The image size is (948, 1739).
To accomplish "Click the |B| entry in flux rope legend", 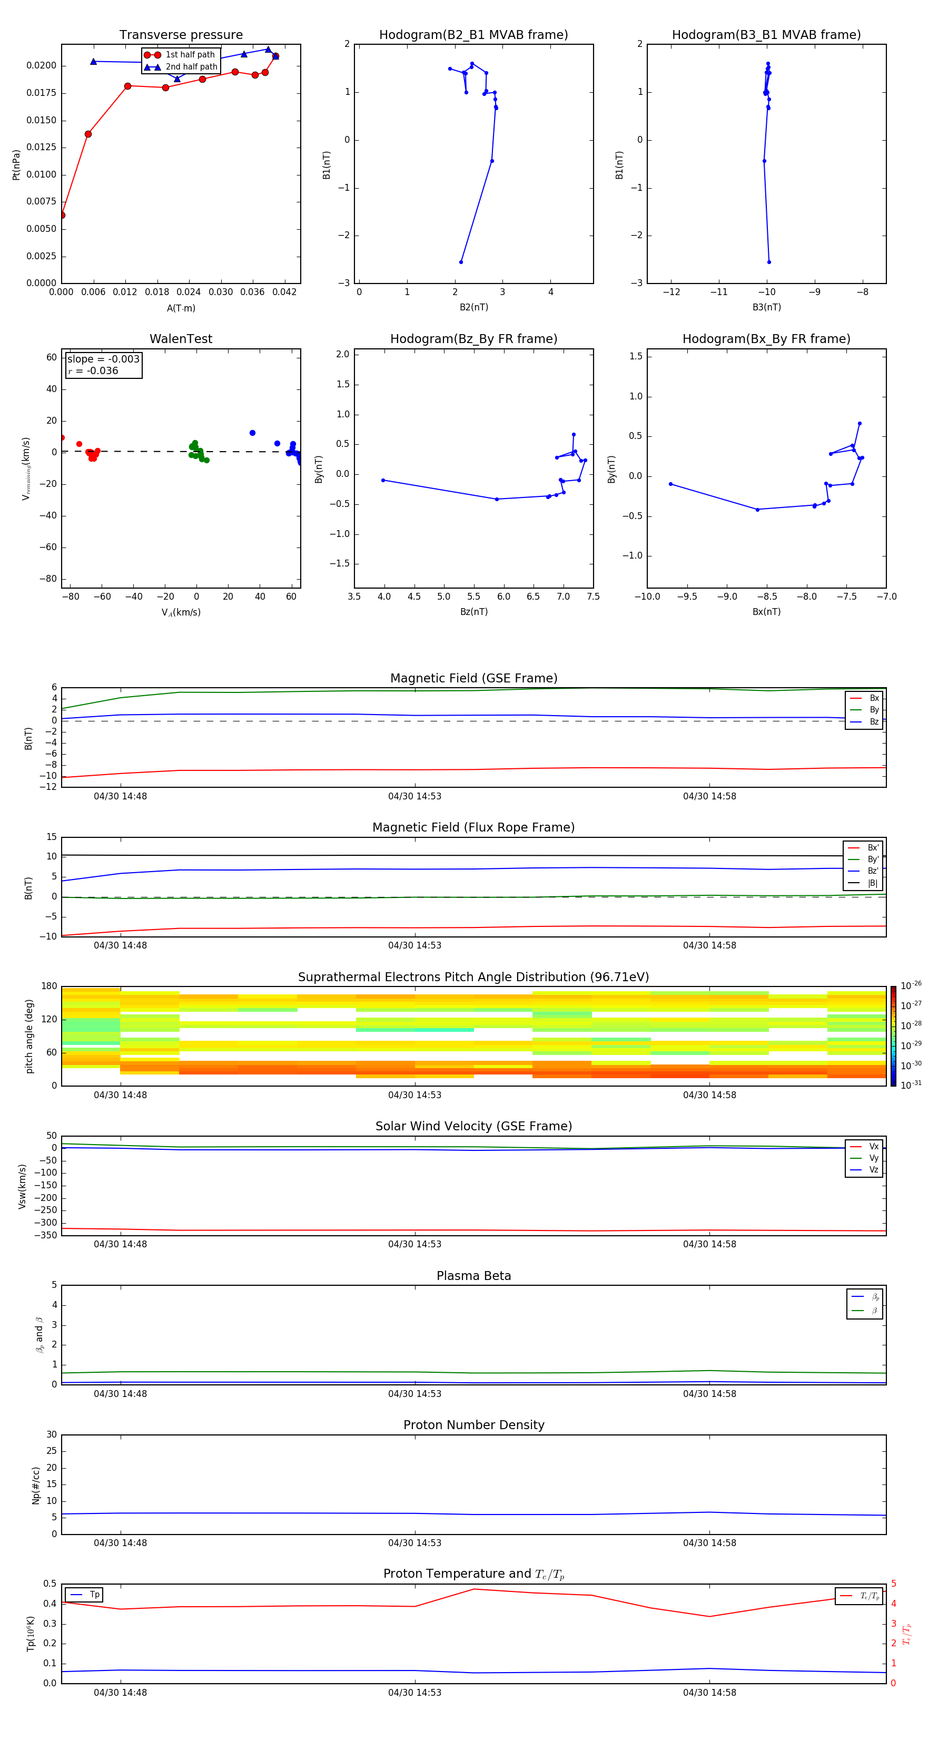I will (864, 883).
